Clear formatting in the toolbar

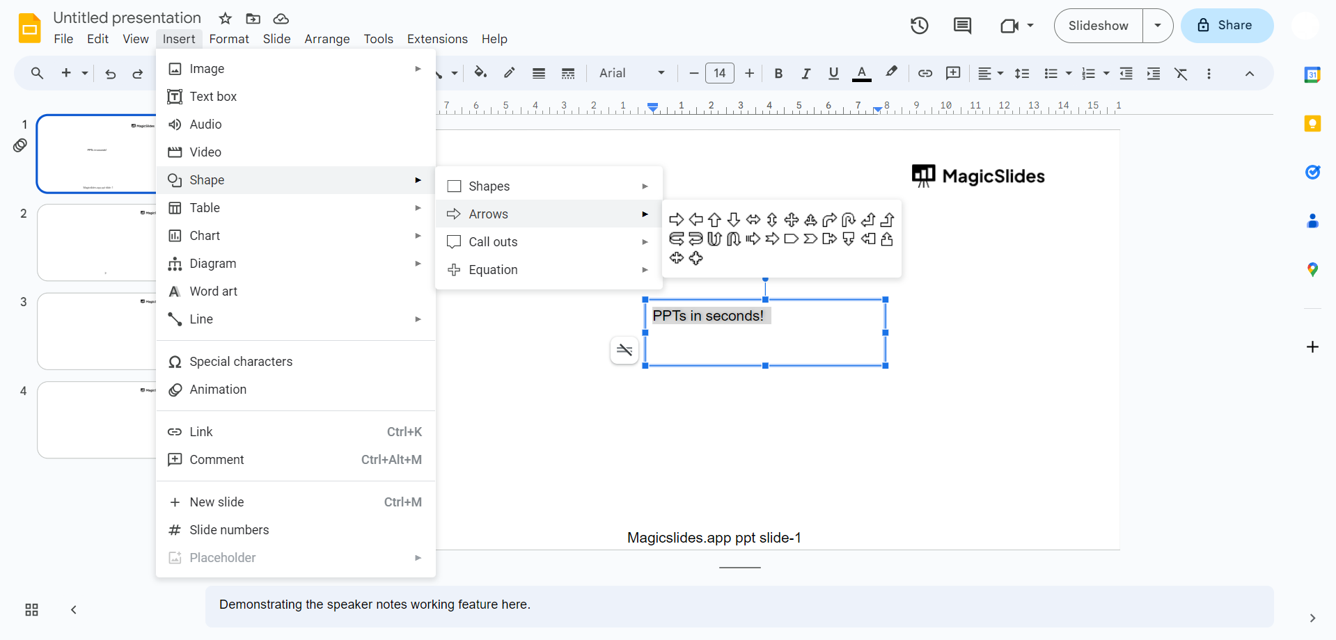click(x=1181, y=73)
